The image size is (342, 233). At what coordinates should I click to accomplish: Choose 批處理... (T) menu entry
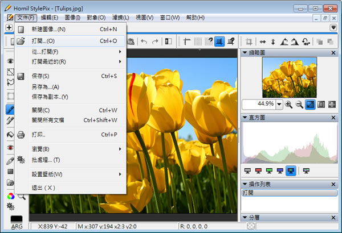71,160
